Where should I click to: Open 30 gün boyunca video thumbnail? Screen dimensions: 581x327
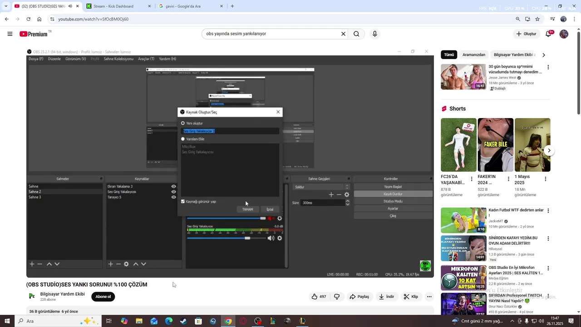[463, 77]
